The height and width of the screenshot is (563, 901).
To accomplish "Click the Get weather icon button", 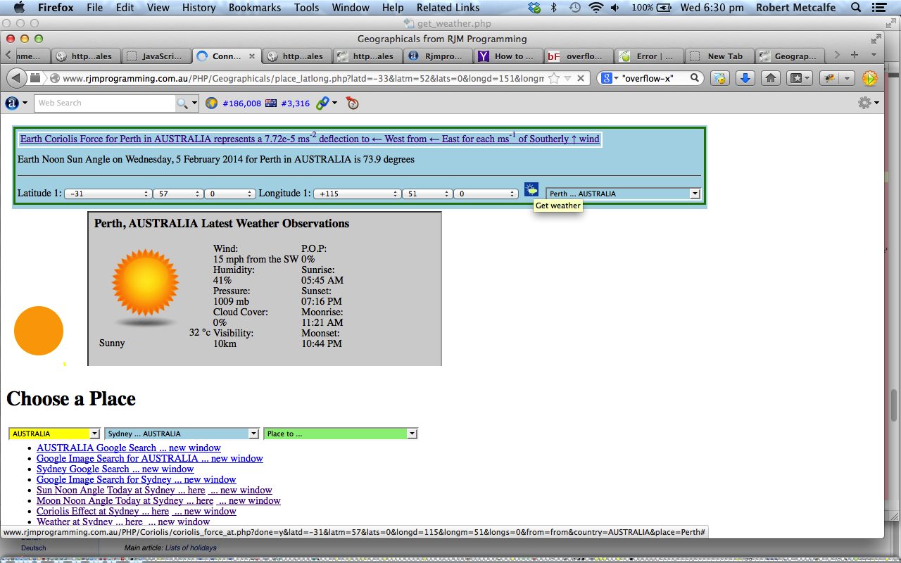I will point(531,189).
